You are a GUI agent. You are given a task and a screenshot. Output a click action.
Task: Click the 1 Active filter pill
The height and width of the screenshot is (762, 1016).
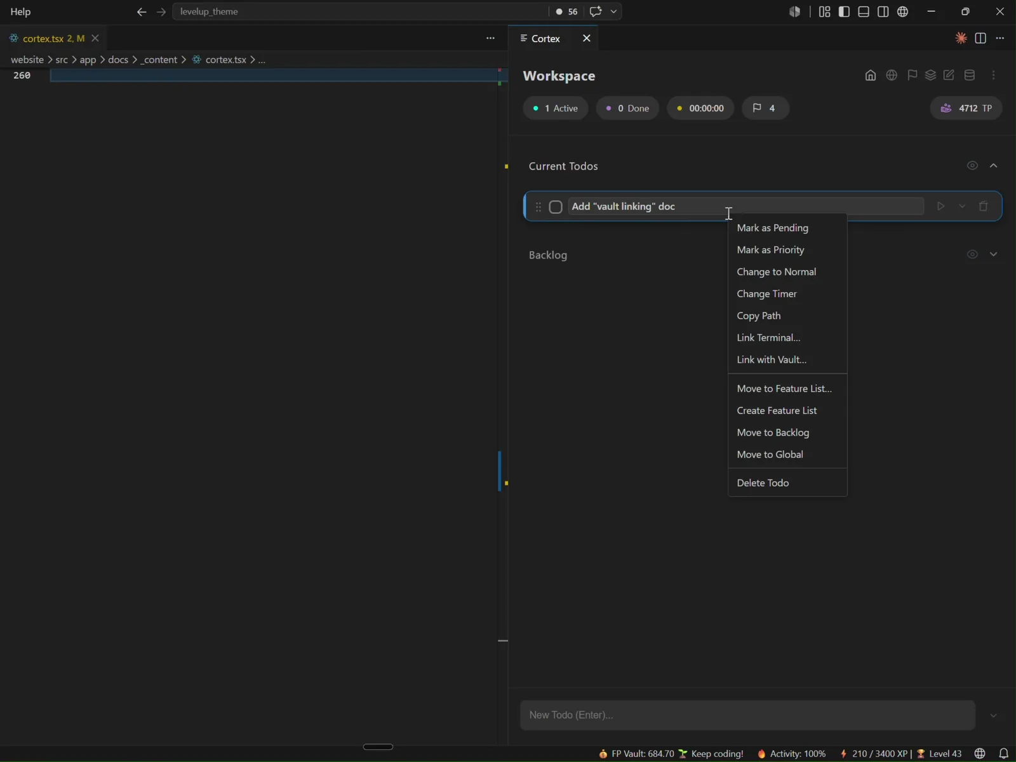click(x=556, y=109)
